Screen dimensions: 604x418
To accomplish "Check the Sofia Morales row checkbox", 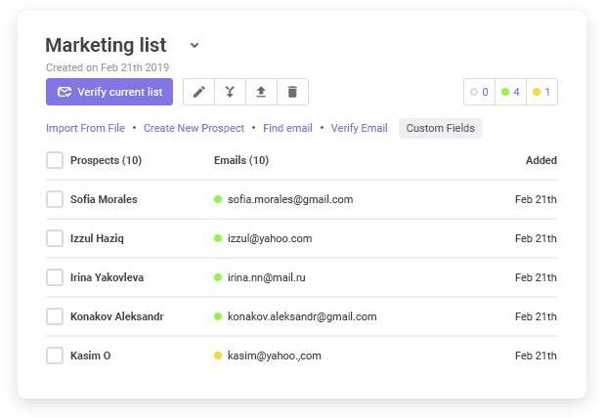I will click(55, 199).
